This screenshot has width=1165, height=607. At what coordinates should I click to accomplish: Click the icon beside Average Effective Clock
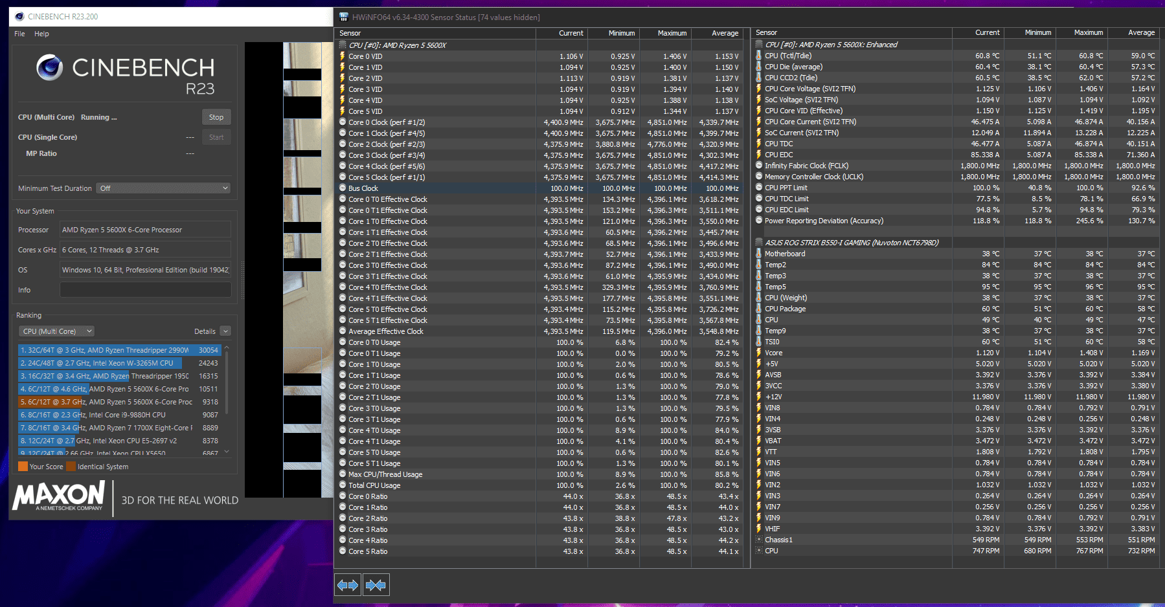343,331
